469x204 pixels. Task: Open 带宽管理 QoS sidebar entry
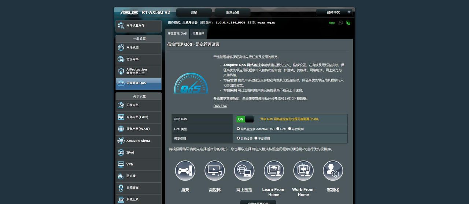pyautogui.click(x=139, y=83)
